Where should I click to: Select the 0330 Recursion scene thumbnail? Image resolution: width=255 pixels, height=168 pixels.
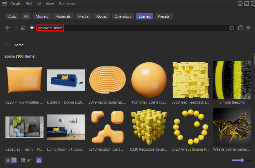coord(149,127)
